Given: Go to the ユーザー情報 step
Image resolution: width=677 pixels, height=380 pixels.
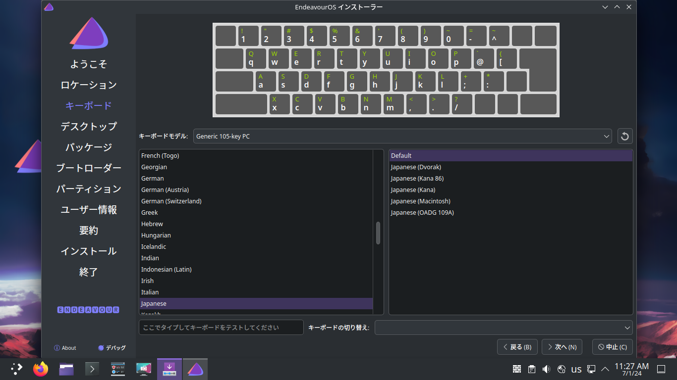Looking at the screenshot, I should click(89, 210).
